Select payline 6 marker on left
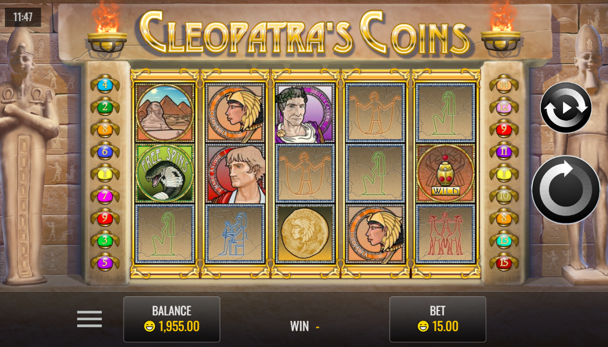This screenshot has height=347, width=608. point(105,151)
